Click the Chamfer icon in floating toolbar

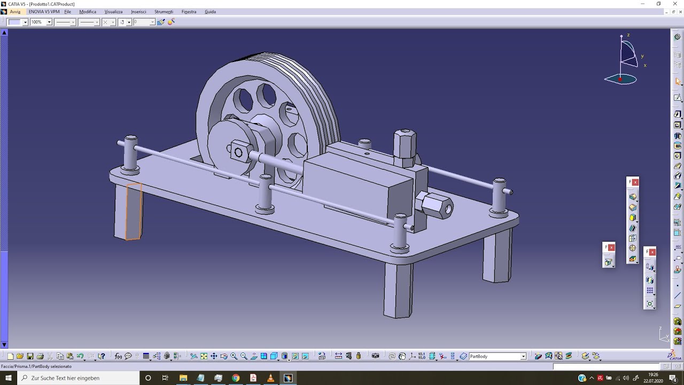(x=633, y=207)
